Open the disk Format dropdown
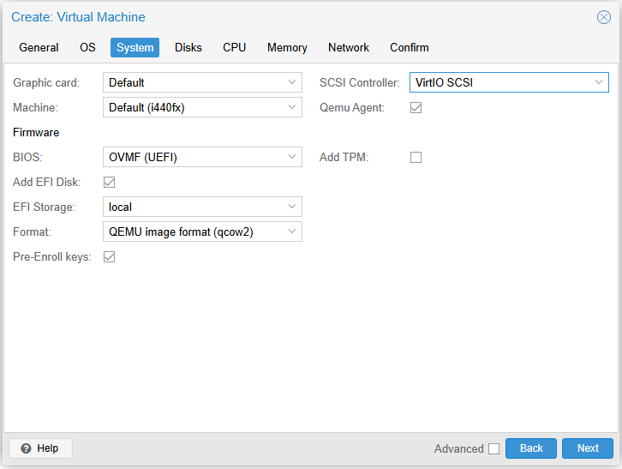 (x=202, y=231)
